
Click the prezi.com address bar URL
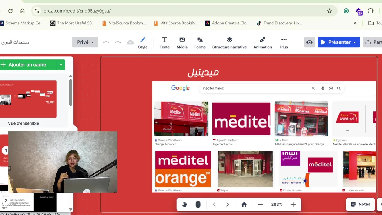77,11
